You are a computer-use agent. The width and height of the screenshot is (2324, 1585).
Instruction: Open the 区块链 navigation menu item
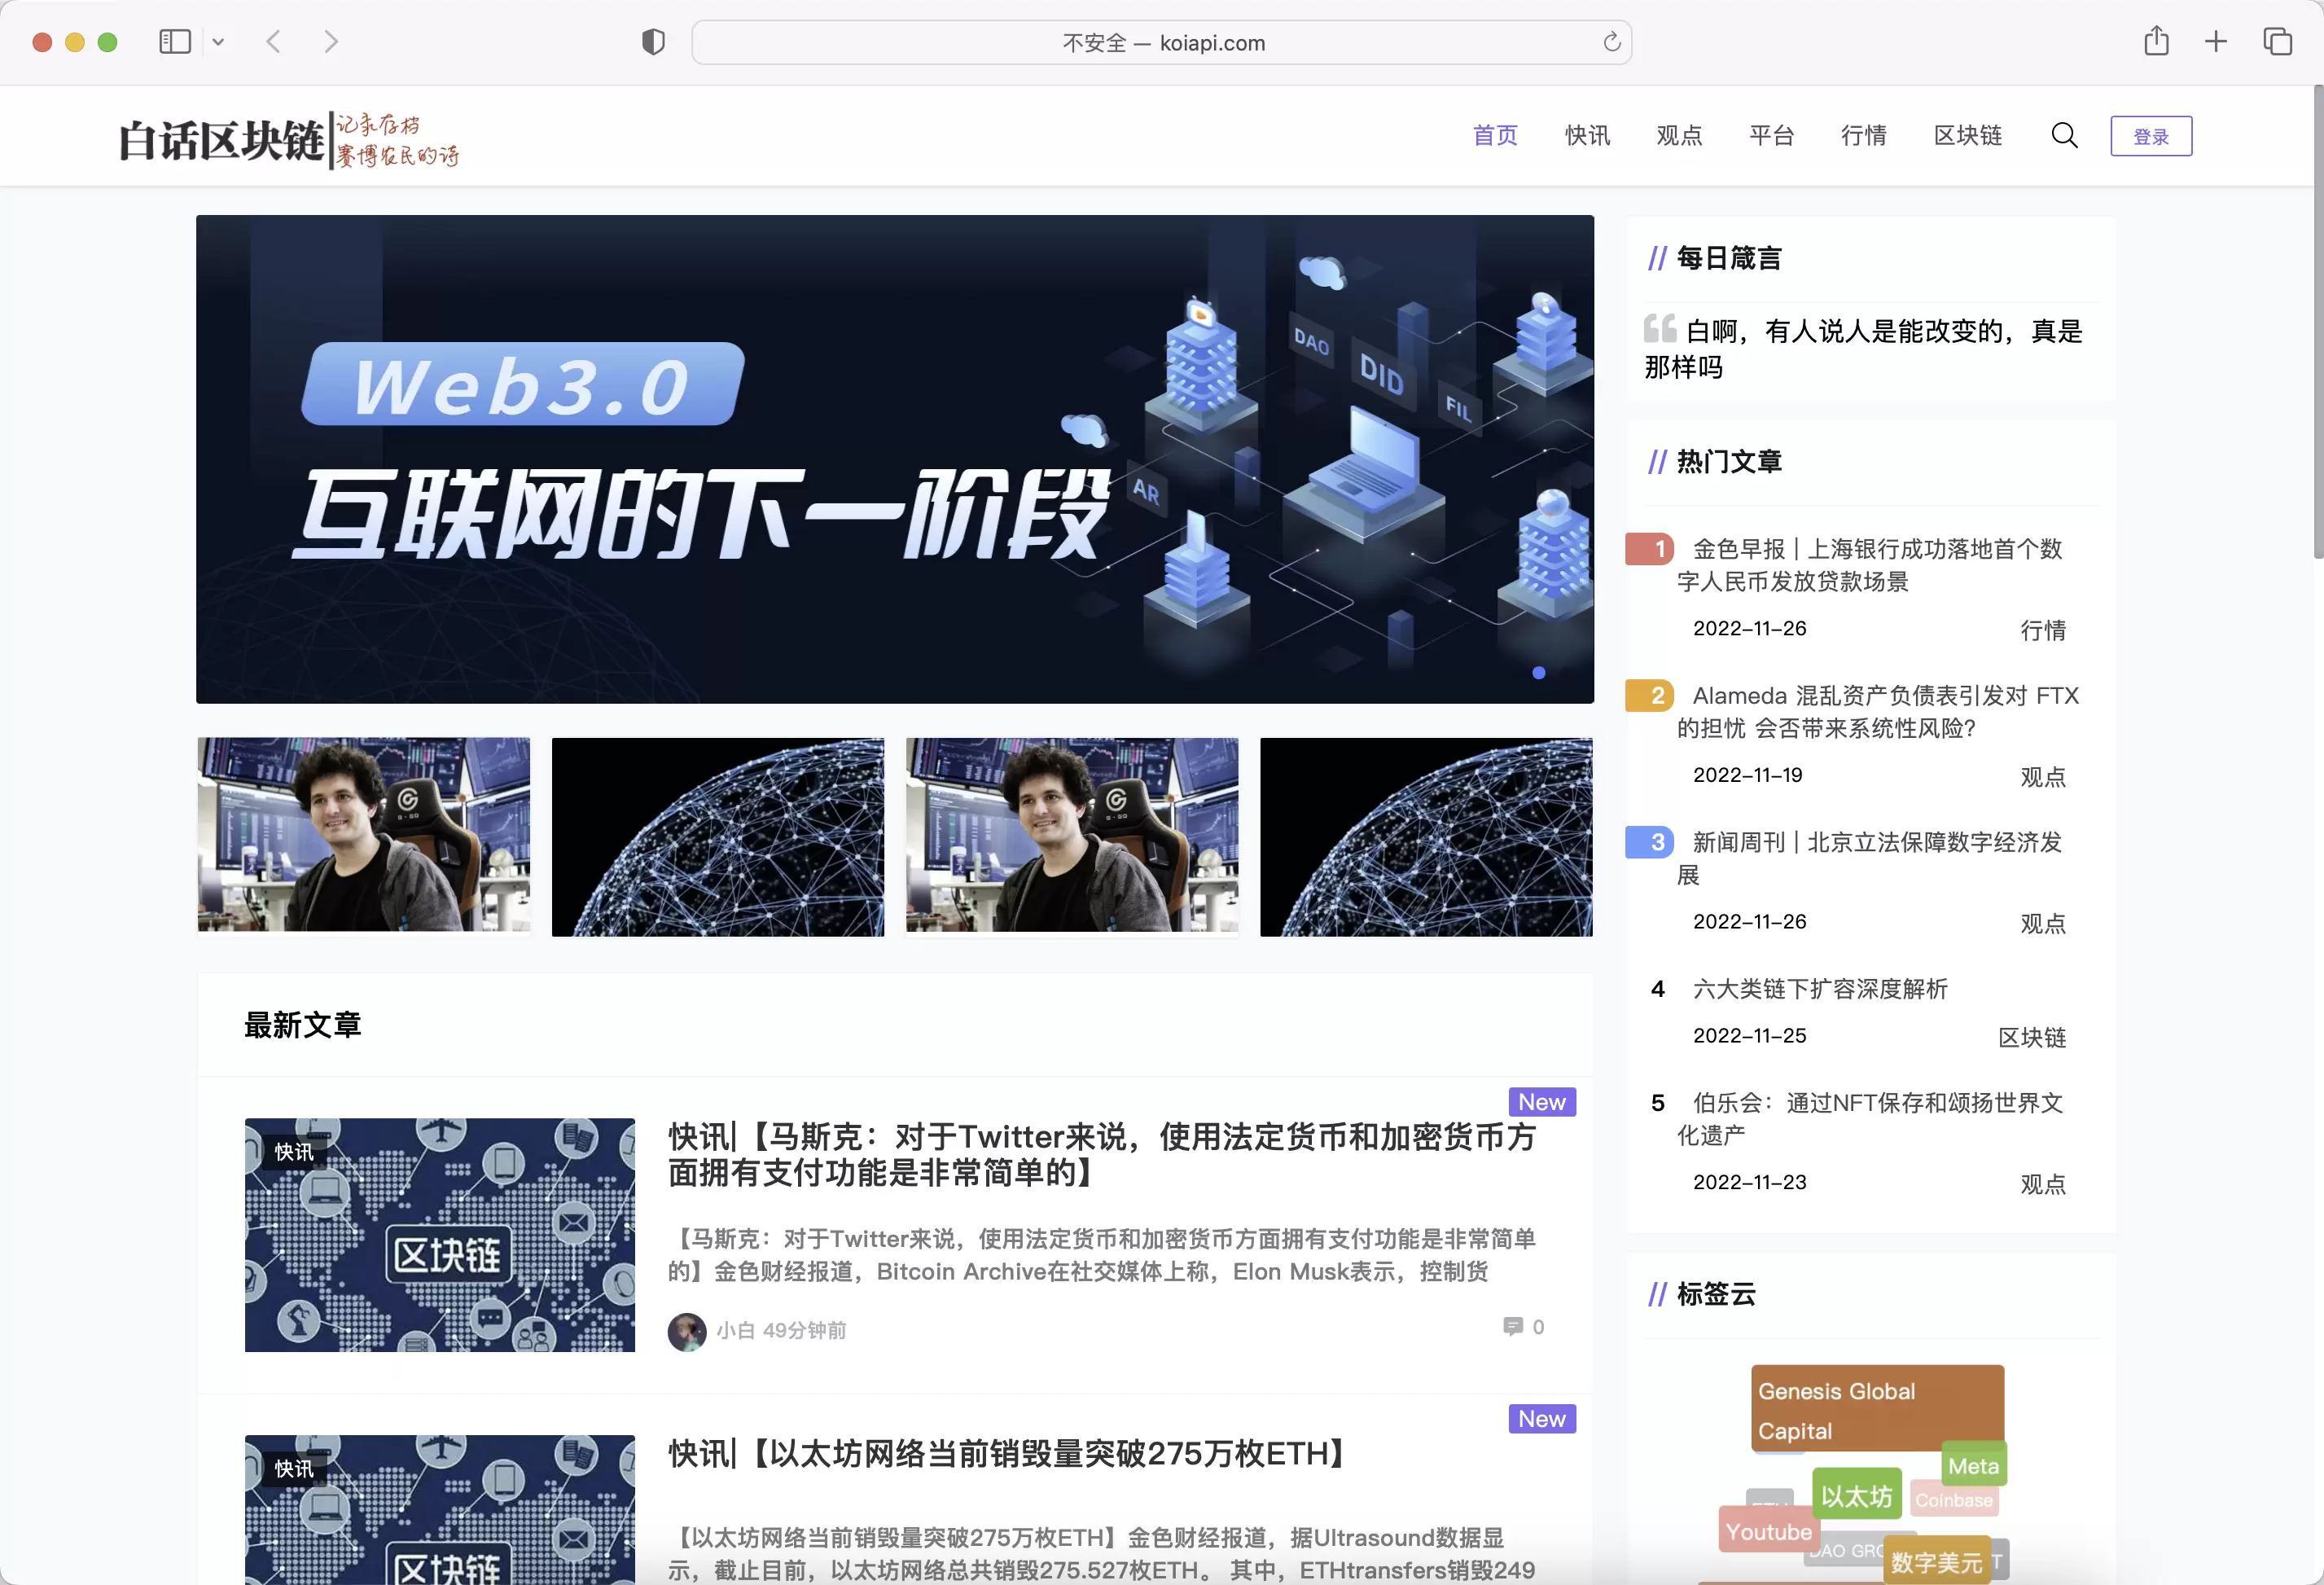click(x=1967, y=135)
